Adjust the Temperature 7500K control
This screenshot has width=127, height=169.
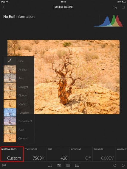point(35,154)
